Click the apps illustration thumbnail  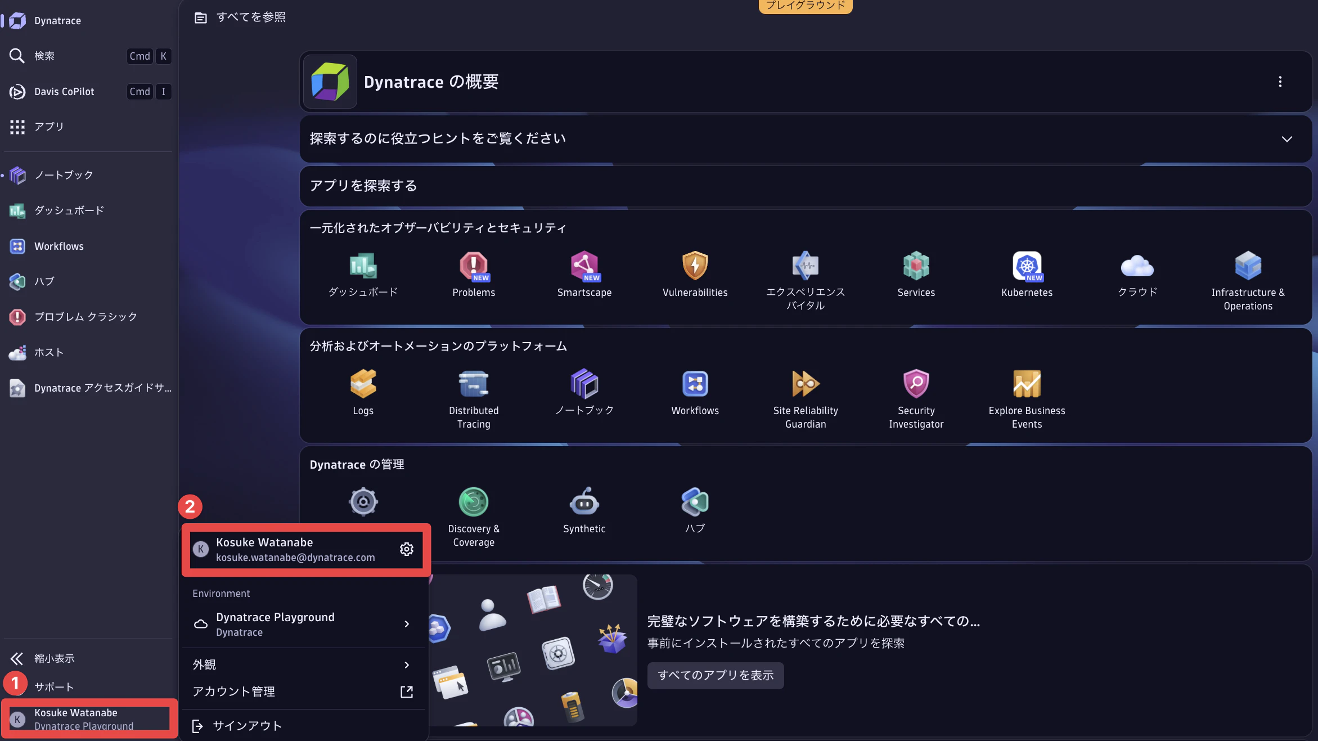[533, 650]
